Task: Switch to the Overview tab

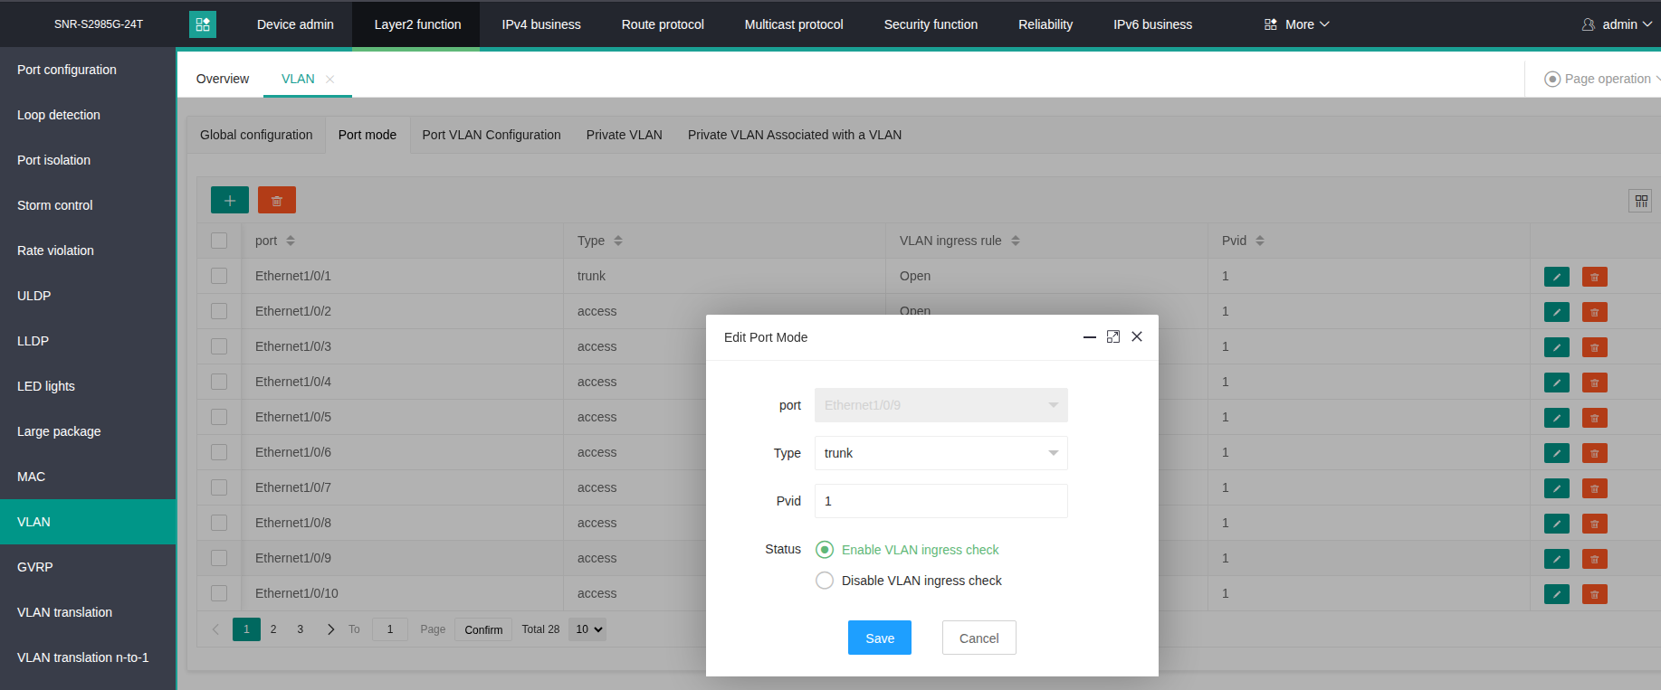Action: [x=223, y=79]
